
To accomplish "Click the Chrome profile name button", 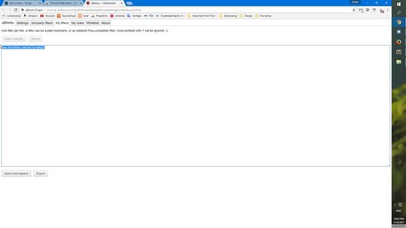I will tap(355, 2).
